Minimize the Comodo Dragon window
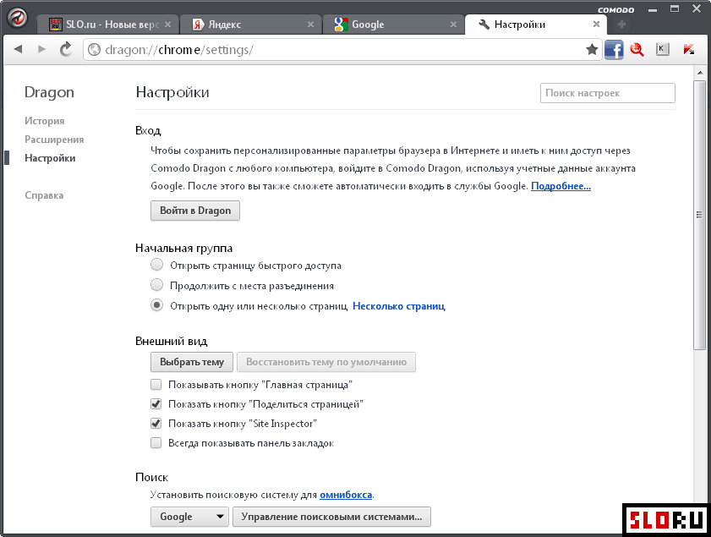The image size is (711, 537). point(653,9)
